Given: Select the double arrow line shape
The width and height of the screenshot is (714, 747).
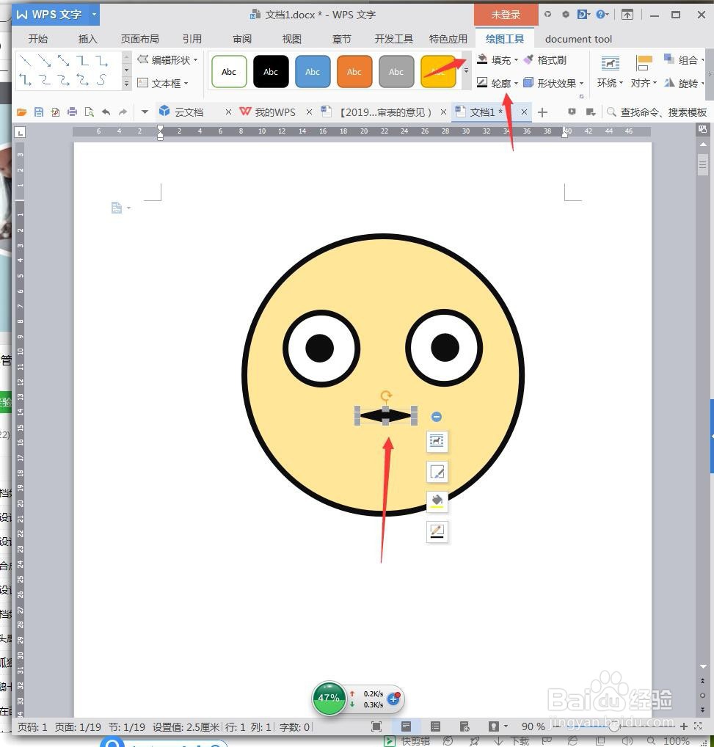Looking at the screenshot, I should 63,60.
